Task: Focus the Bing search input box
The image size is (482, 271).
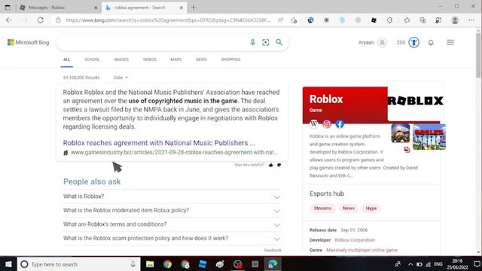Action: (x=153, y=42)
